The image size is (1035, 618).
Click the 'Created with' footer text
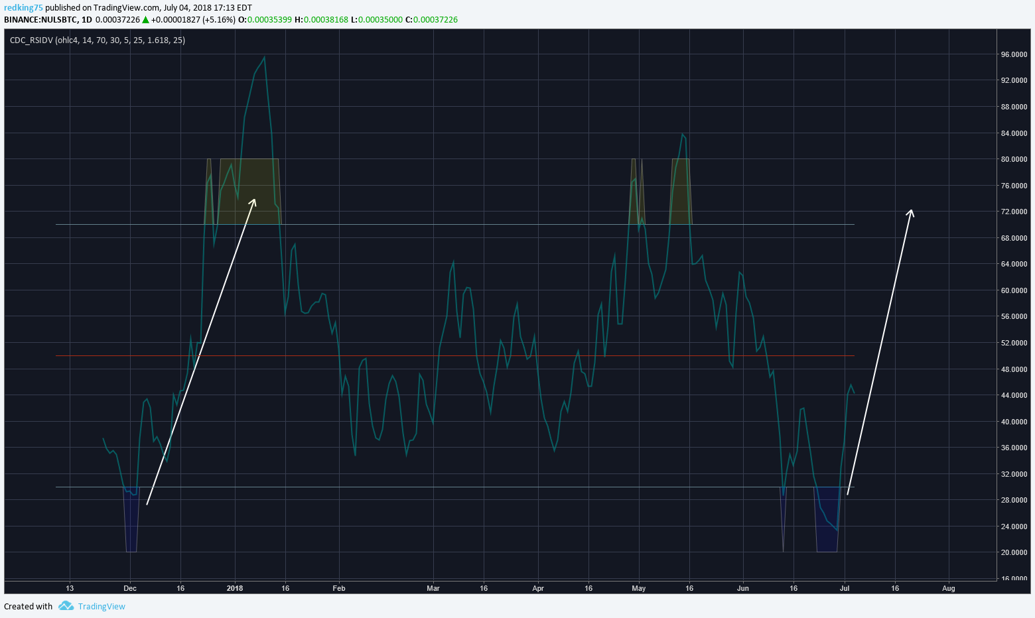pyautogui.click(x=28, y=606)
